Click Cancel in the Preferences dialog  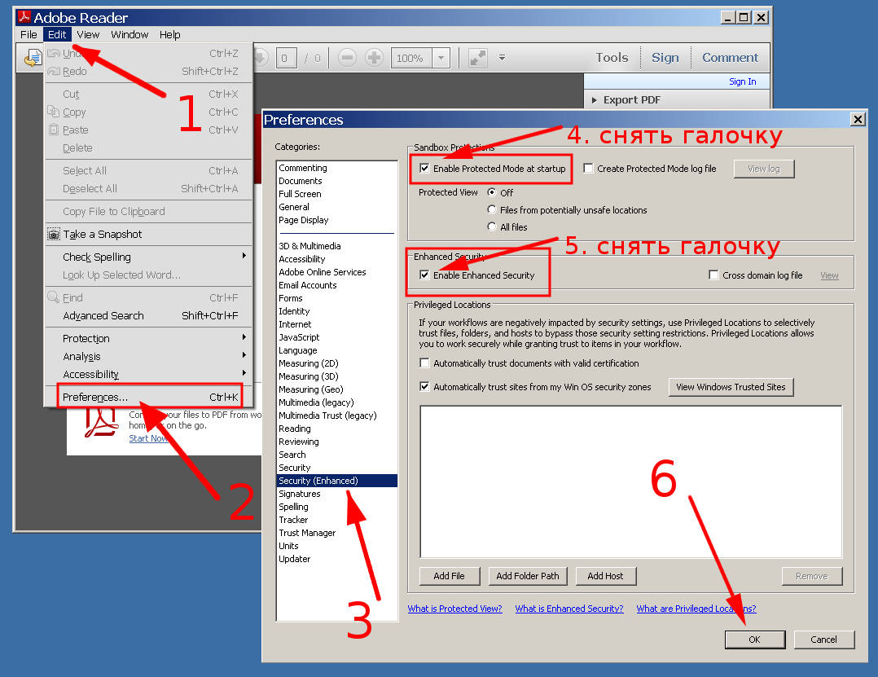pos(823,640)
